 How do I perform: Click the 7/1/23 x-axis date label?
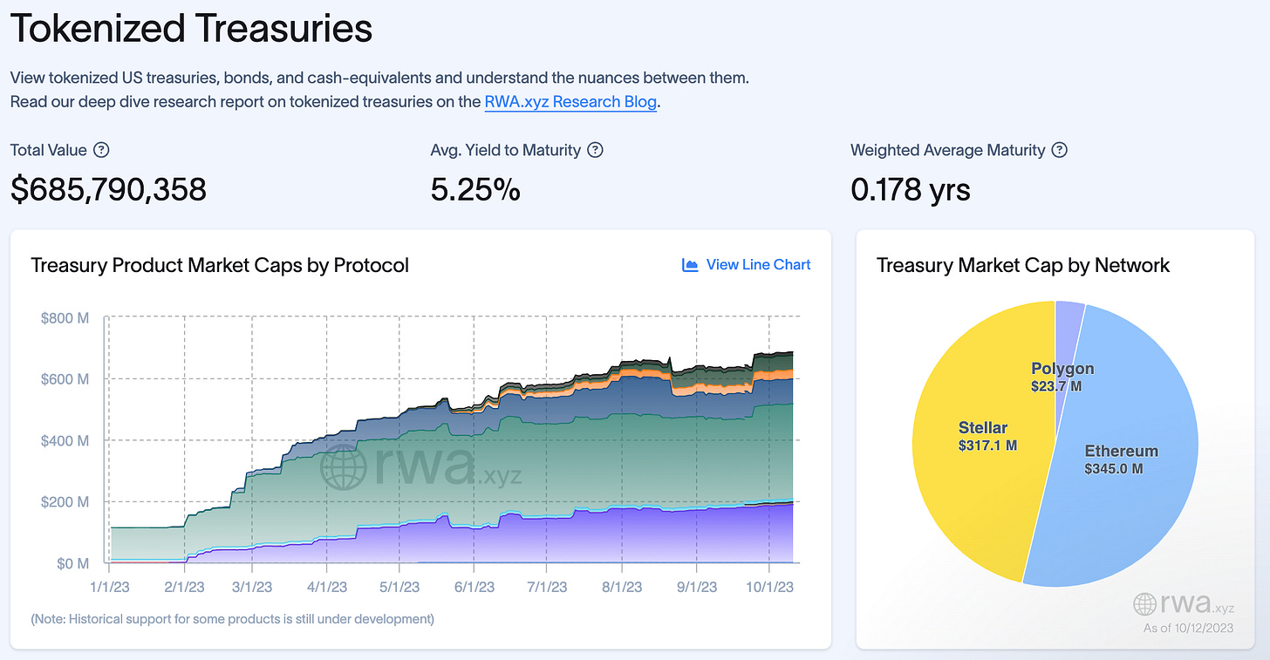[x=546, y=588]
